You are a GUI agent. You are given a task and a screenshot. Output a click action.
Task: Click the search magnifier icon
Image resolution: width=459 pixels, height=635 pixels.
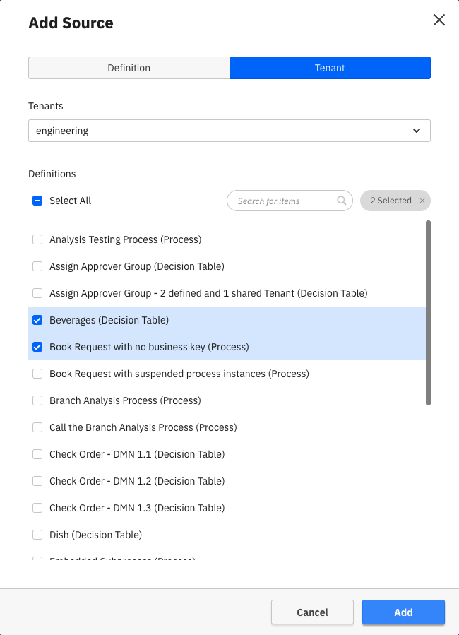coord(342,201)
